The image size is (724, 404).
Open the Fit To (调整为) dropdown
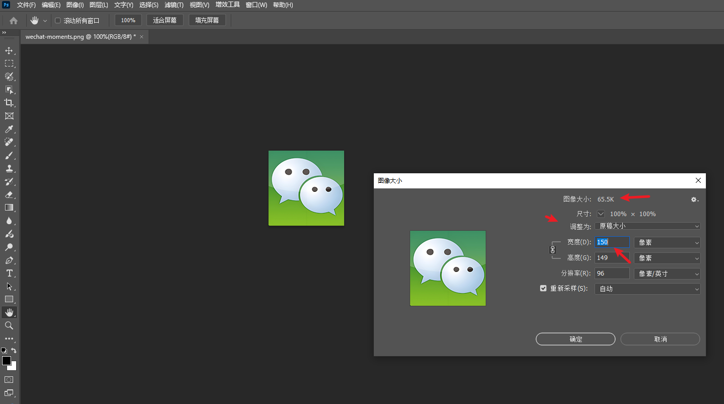point(647,226)
